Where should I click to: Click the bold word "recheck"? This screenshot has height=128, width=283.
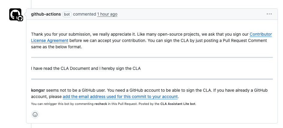[103, 104]
